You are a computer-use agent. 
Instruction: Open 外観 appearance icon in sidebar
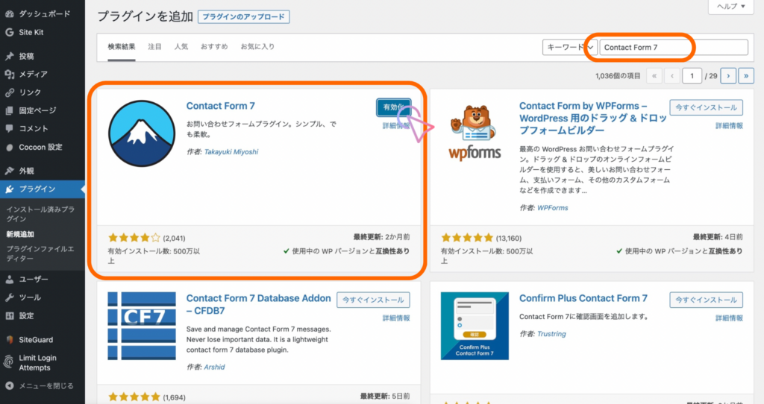(9, 171)
